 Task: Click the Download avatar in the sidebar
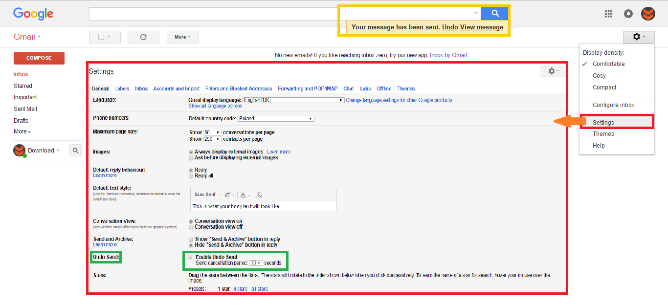pyautogui.click(x=19, y=151)
